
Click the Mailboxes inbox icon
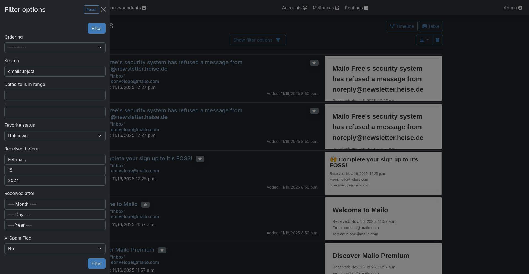(337, 8)
